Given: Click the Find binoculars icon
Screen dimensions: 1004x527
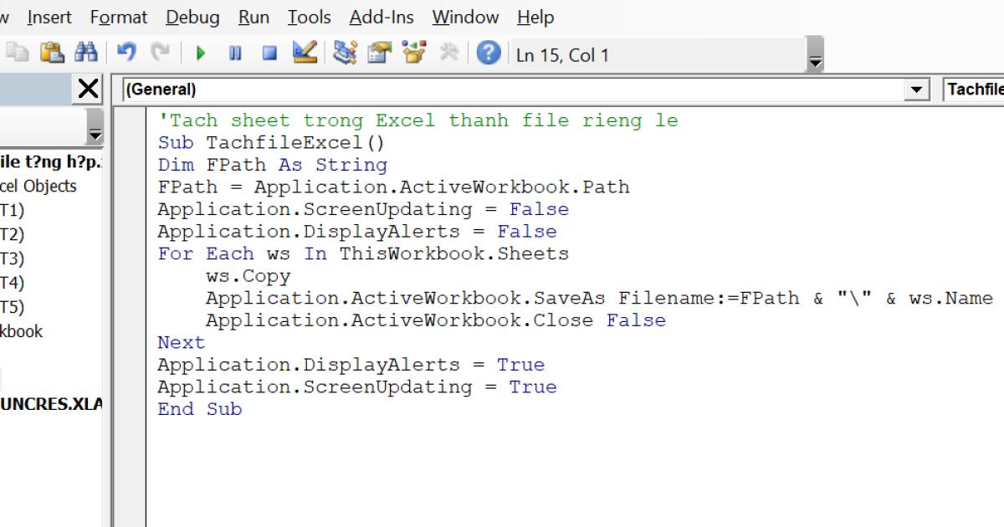Looking at the screenshot, I should [x=84, y=52].
